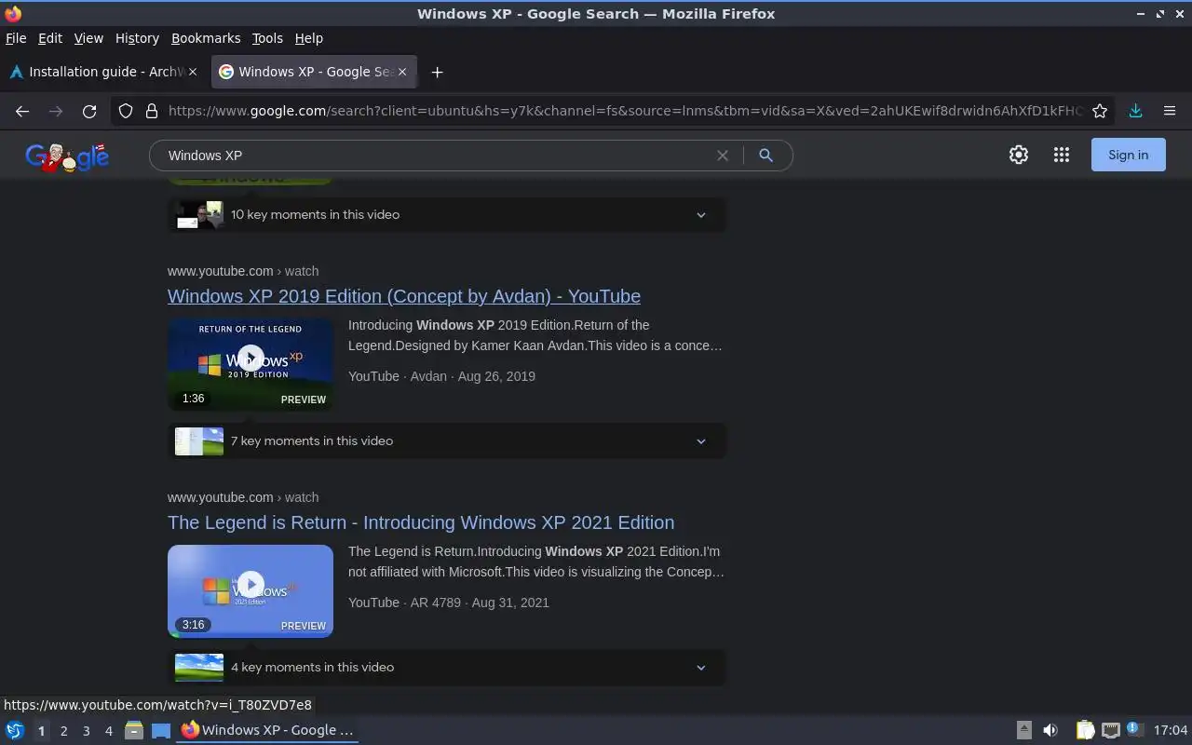Clear the Google search box

pos(722,156)
